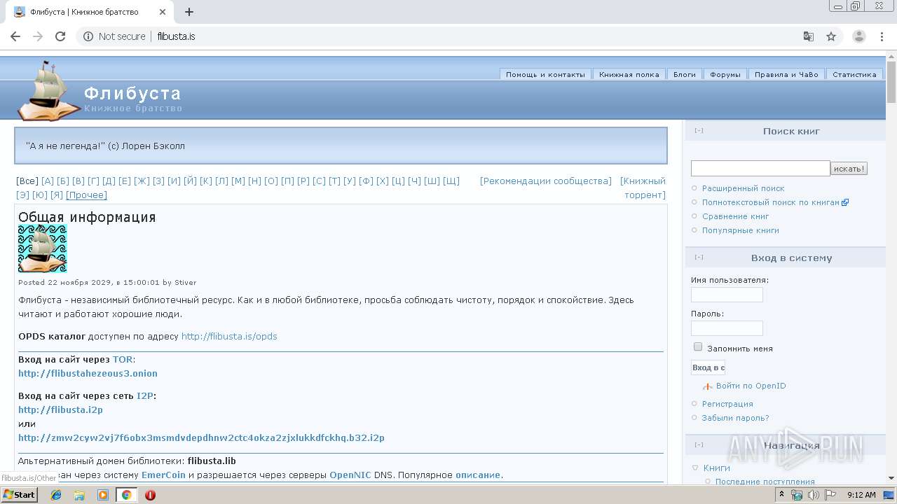Click Войти по OpenID link
This screenshot has height=504, width=897.
751,386
